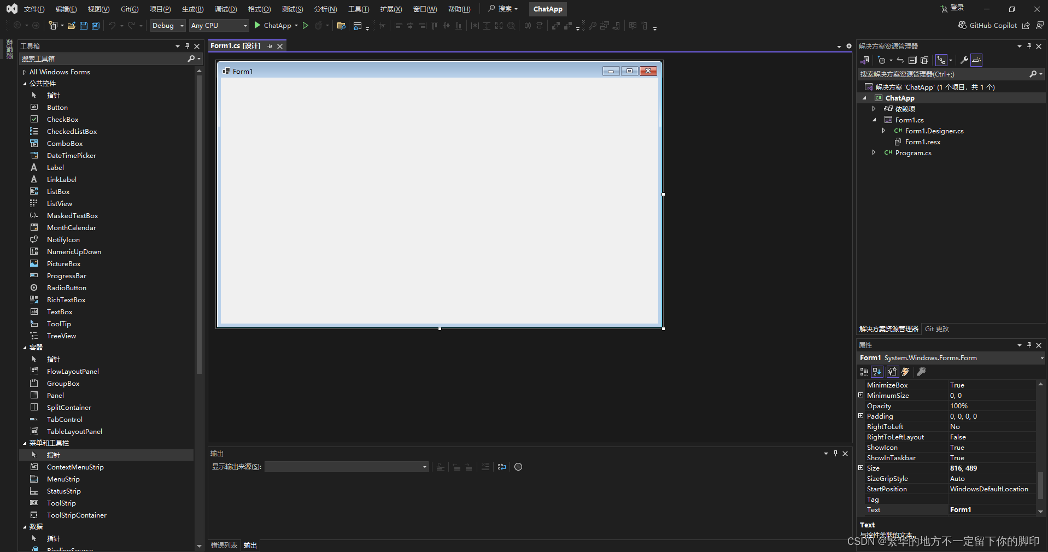Expand All Windows Forms group in Toolbox
Screen dimensions: 1048x552
pos(25,72)
